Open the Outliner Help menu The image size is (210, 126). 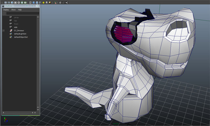pyautogui.click(x=20, y=10)
